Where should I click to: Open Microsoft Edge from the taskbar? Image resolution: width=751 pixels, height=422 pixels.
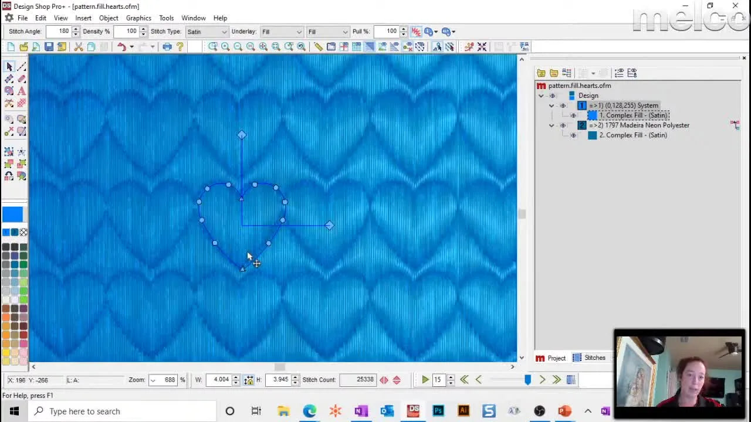(309, 411)
